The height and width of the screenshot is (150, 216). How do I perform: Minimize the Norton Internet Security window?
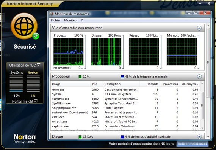[200, 3]
